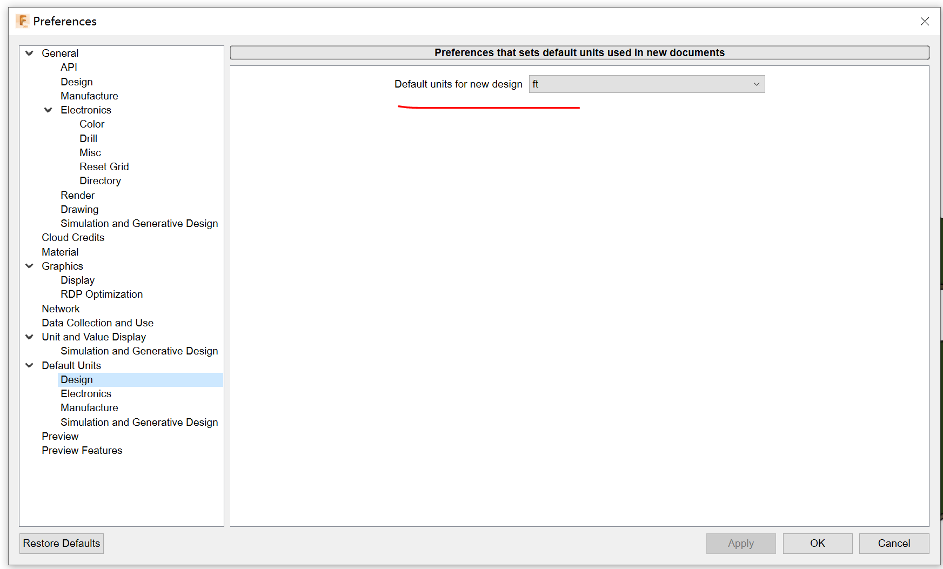Select Drawing preferences

(79, 209)
